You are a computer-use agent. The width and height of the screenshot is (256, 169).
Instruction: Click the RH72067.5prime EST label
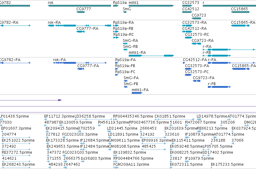(200, 122)
